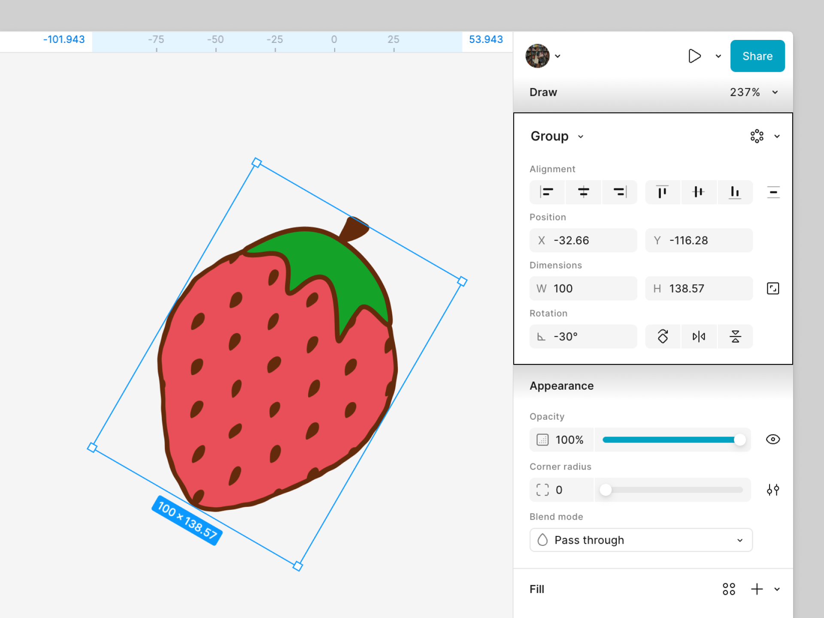
Task: Align selection to the left
Action: (547, 192)
